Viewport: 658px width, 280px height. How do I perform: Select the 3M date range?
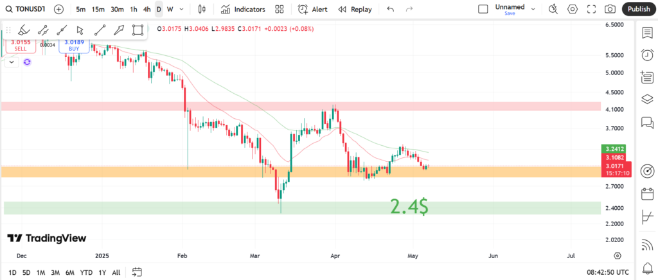click(55, 272)
